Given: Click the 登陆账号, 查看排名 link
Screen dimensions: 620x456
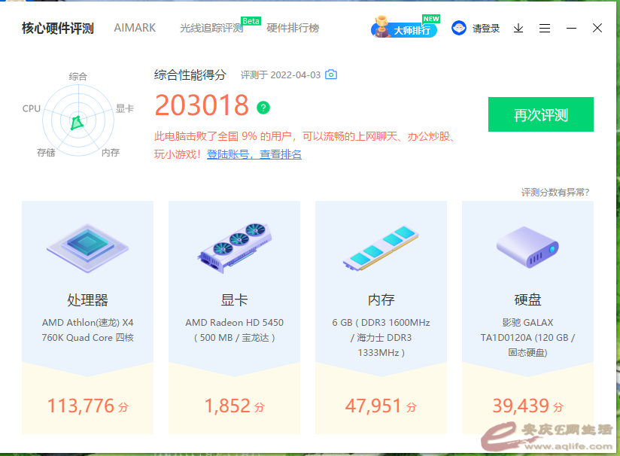Looking at the screenshot, I should tap(254, 154).
